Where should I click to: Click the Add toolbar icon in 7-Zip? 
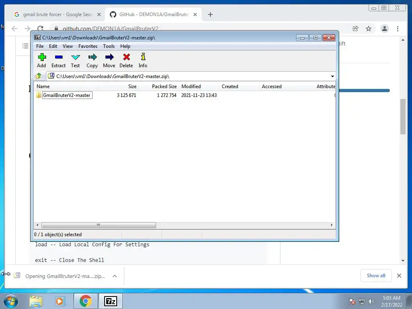point(41,61)
